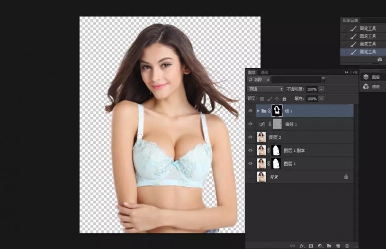The width and height of the screenshot is (386, 249).
Task: Open the Layers panel flyout menu
Action: [x=355, y=72]
